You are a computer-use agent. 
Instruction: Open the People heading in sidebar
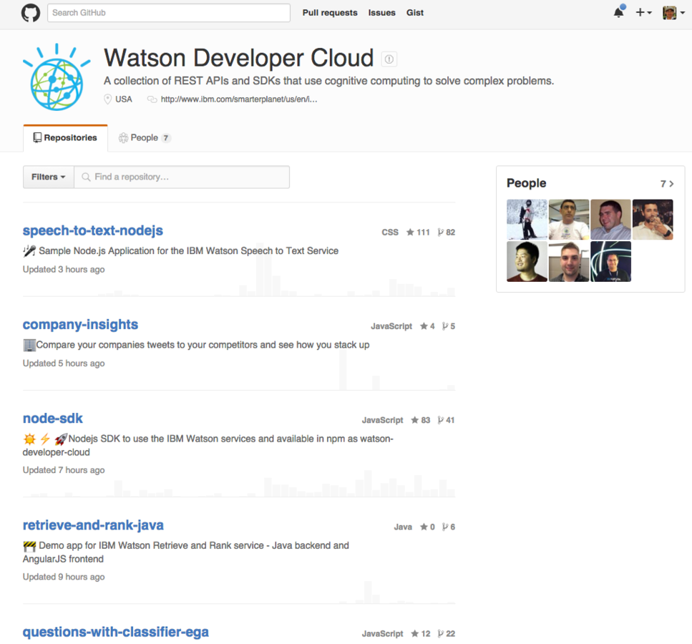pos(526,183)
